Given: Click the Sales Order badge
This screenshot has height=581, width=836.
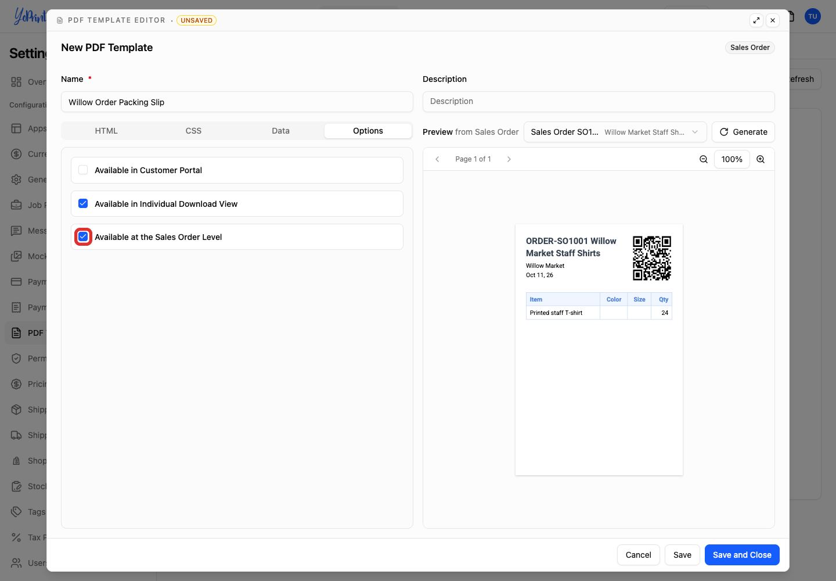Looking at the screenshot, I should pos(749,48).
